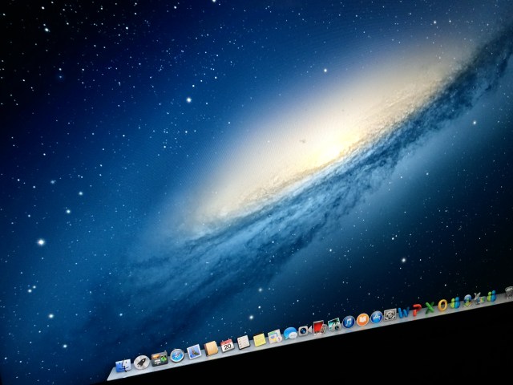This screenshot has height=385, width=513.
Task: Launch Microsoft Word blue W
Action: tap(403, 310)
